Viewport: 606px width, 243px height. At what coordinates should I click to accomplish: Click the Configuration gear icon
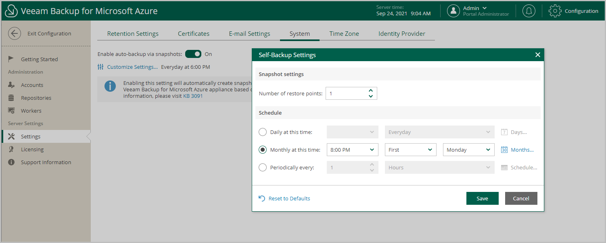point(555,11)
